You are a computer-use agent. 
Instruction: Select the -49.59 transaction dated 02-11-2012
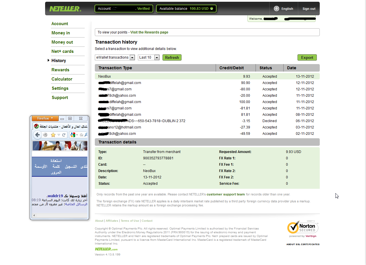pyautogui.click(x=207, y=134)
